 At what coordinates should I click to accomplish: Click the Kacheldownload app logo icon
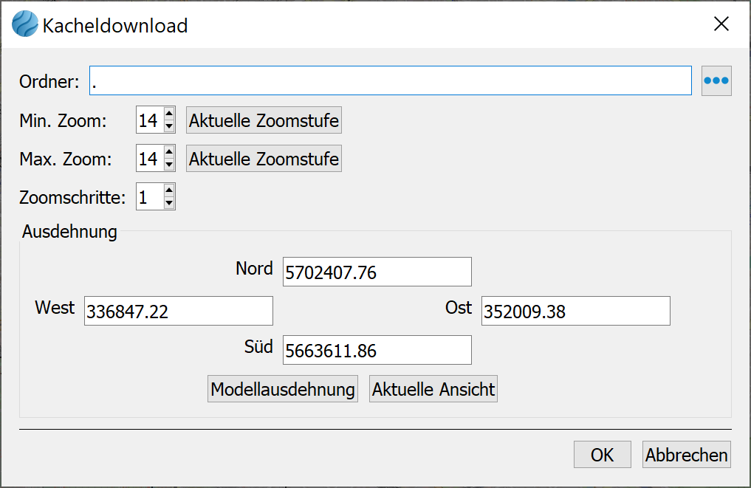coord(25,24)
